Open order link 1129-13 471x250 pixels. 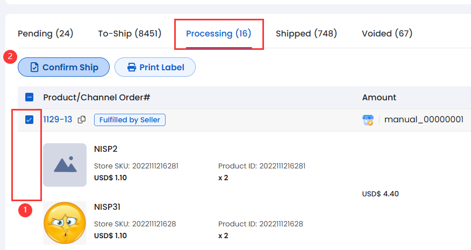(58, 120)
